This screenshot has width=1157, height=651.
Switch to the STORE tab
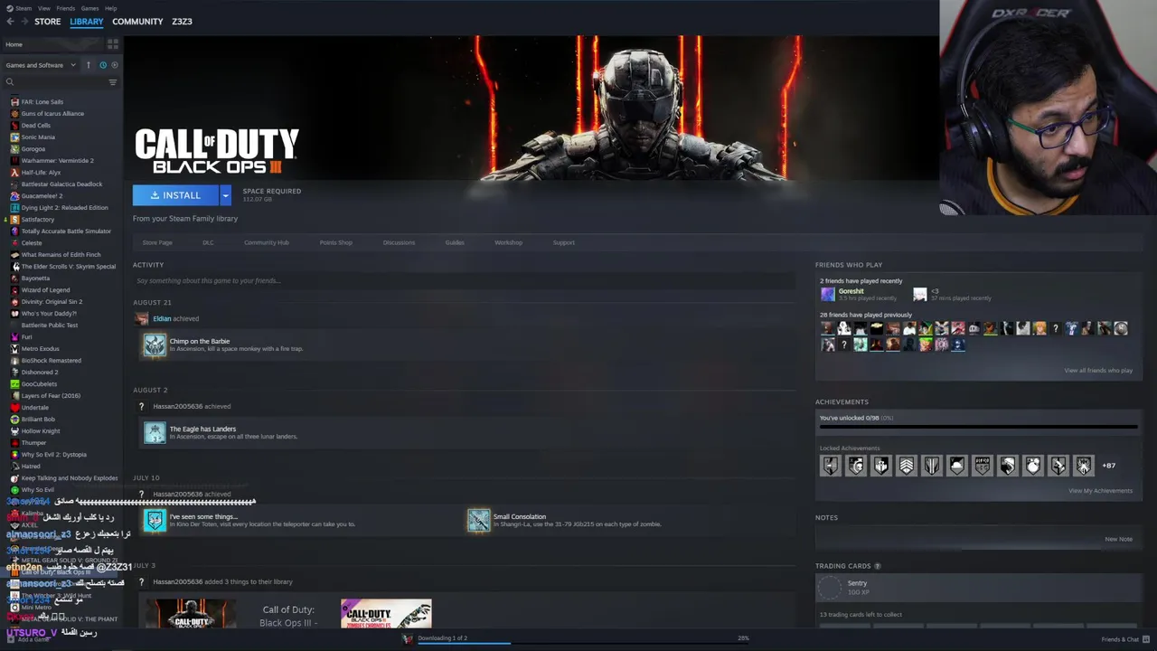47,22
